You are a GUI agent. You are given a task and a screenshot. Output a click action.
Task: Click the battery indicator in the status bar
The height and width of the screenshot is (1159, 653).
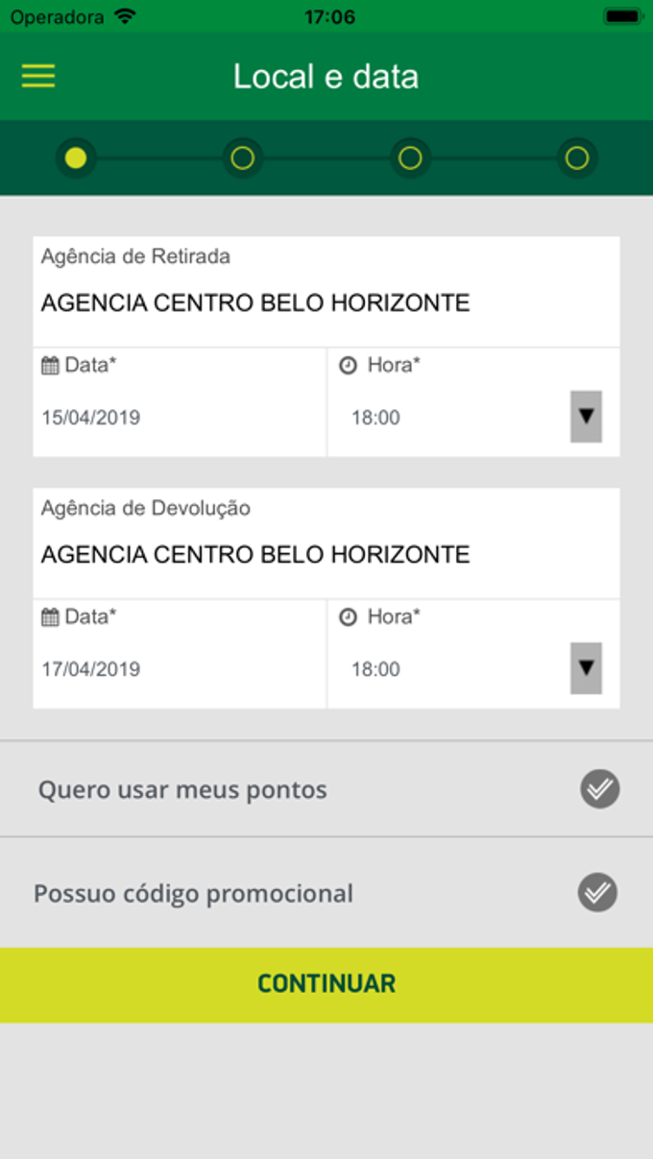(x=621, y=15)
